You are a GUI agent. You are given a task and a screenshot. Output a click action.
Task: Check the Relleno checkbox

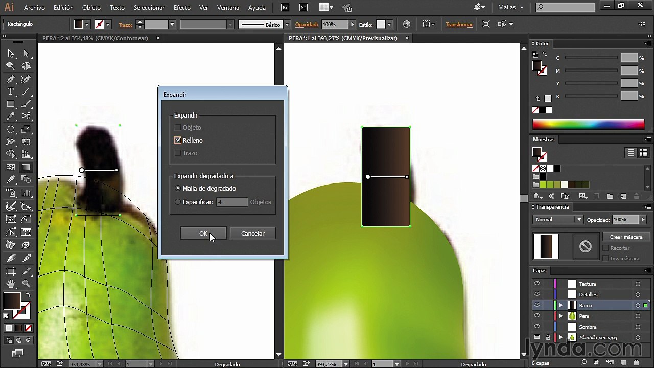pos(178,140)
